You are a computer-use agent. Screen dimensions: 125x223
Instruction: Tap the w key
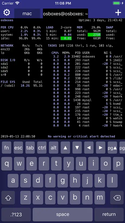coord(19,164)
